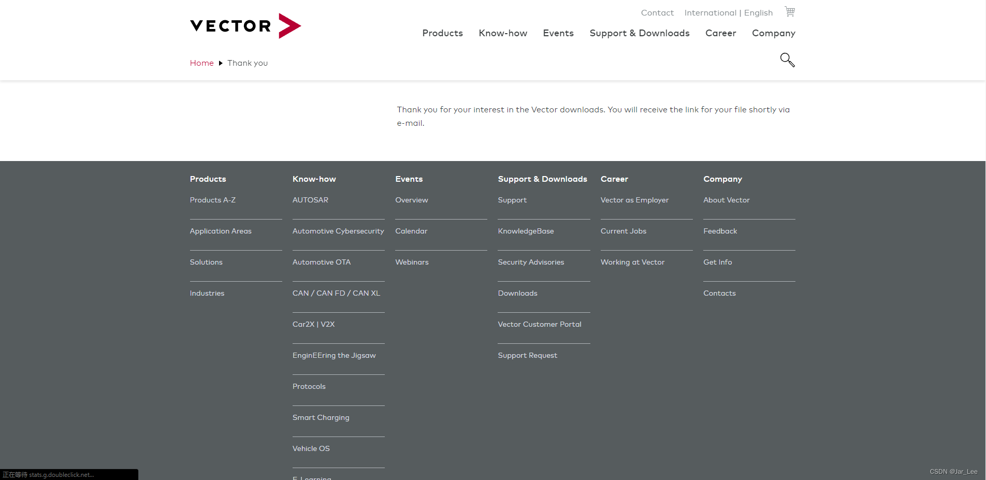Open KnowledgeBase footer link

tap(526, 231)
